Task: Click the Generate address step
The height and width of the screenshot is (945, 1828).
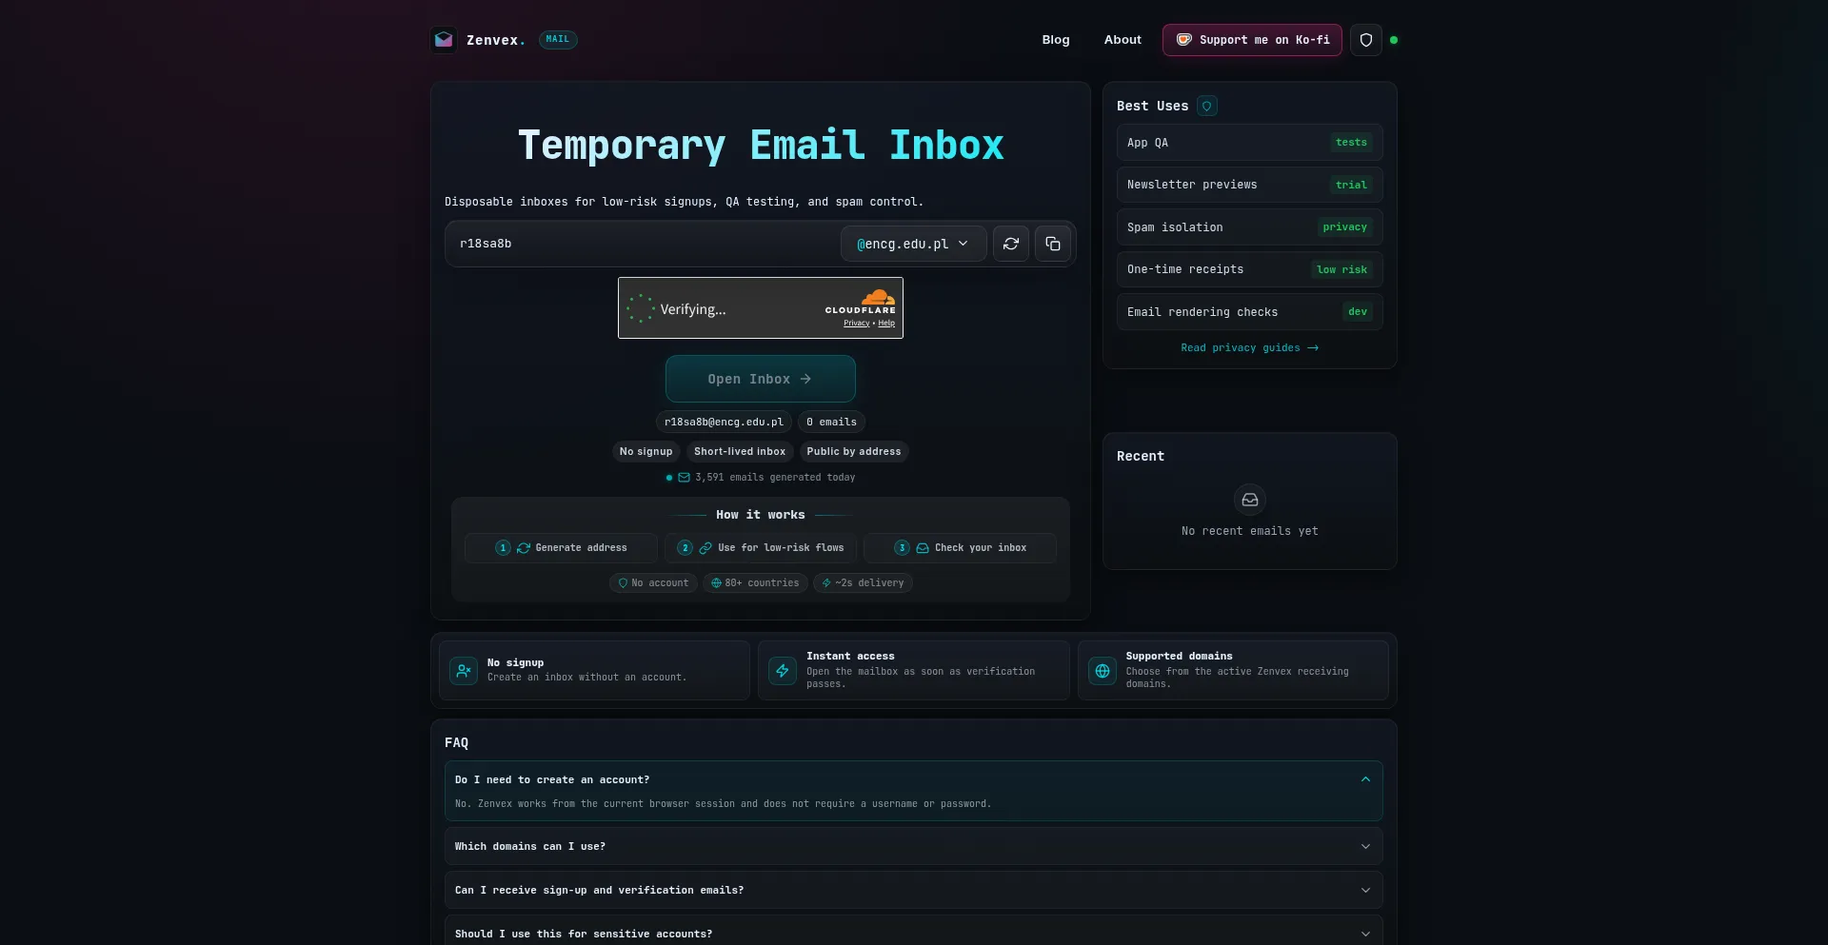Action: tap(561, 548)
